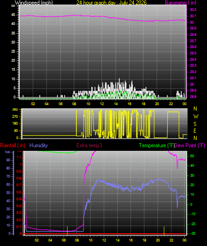
Task: Click windspeed axis value 45
Action: [x=13, y=15]
